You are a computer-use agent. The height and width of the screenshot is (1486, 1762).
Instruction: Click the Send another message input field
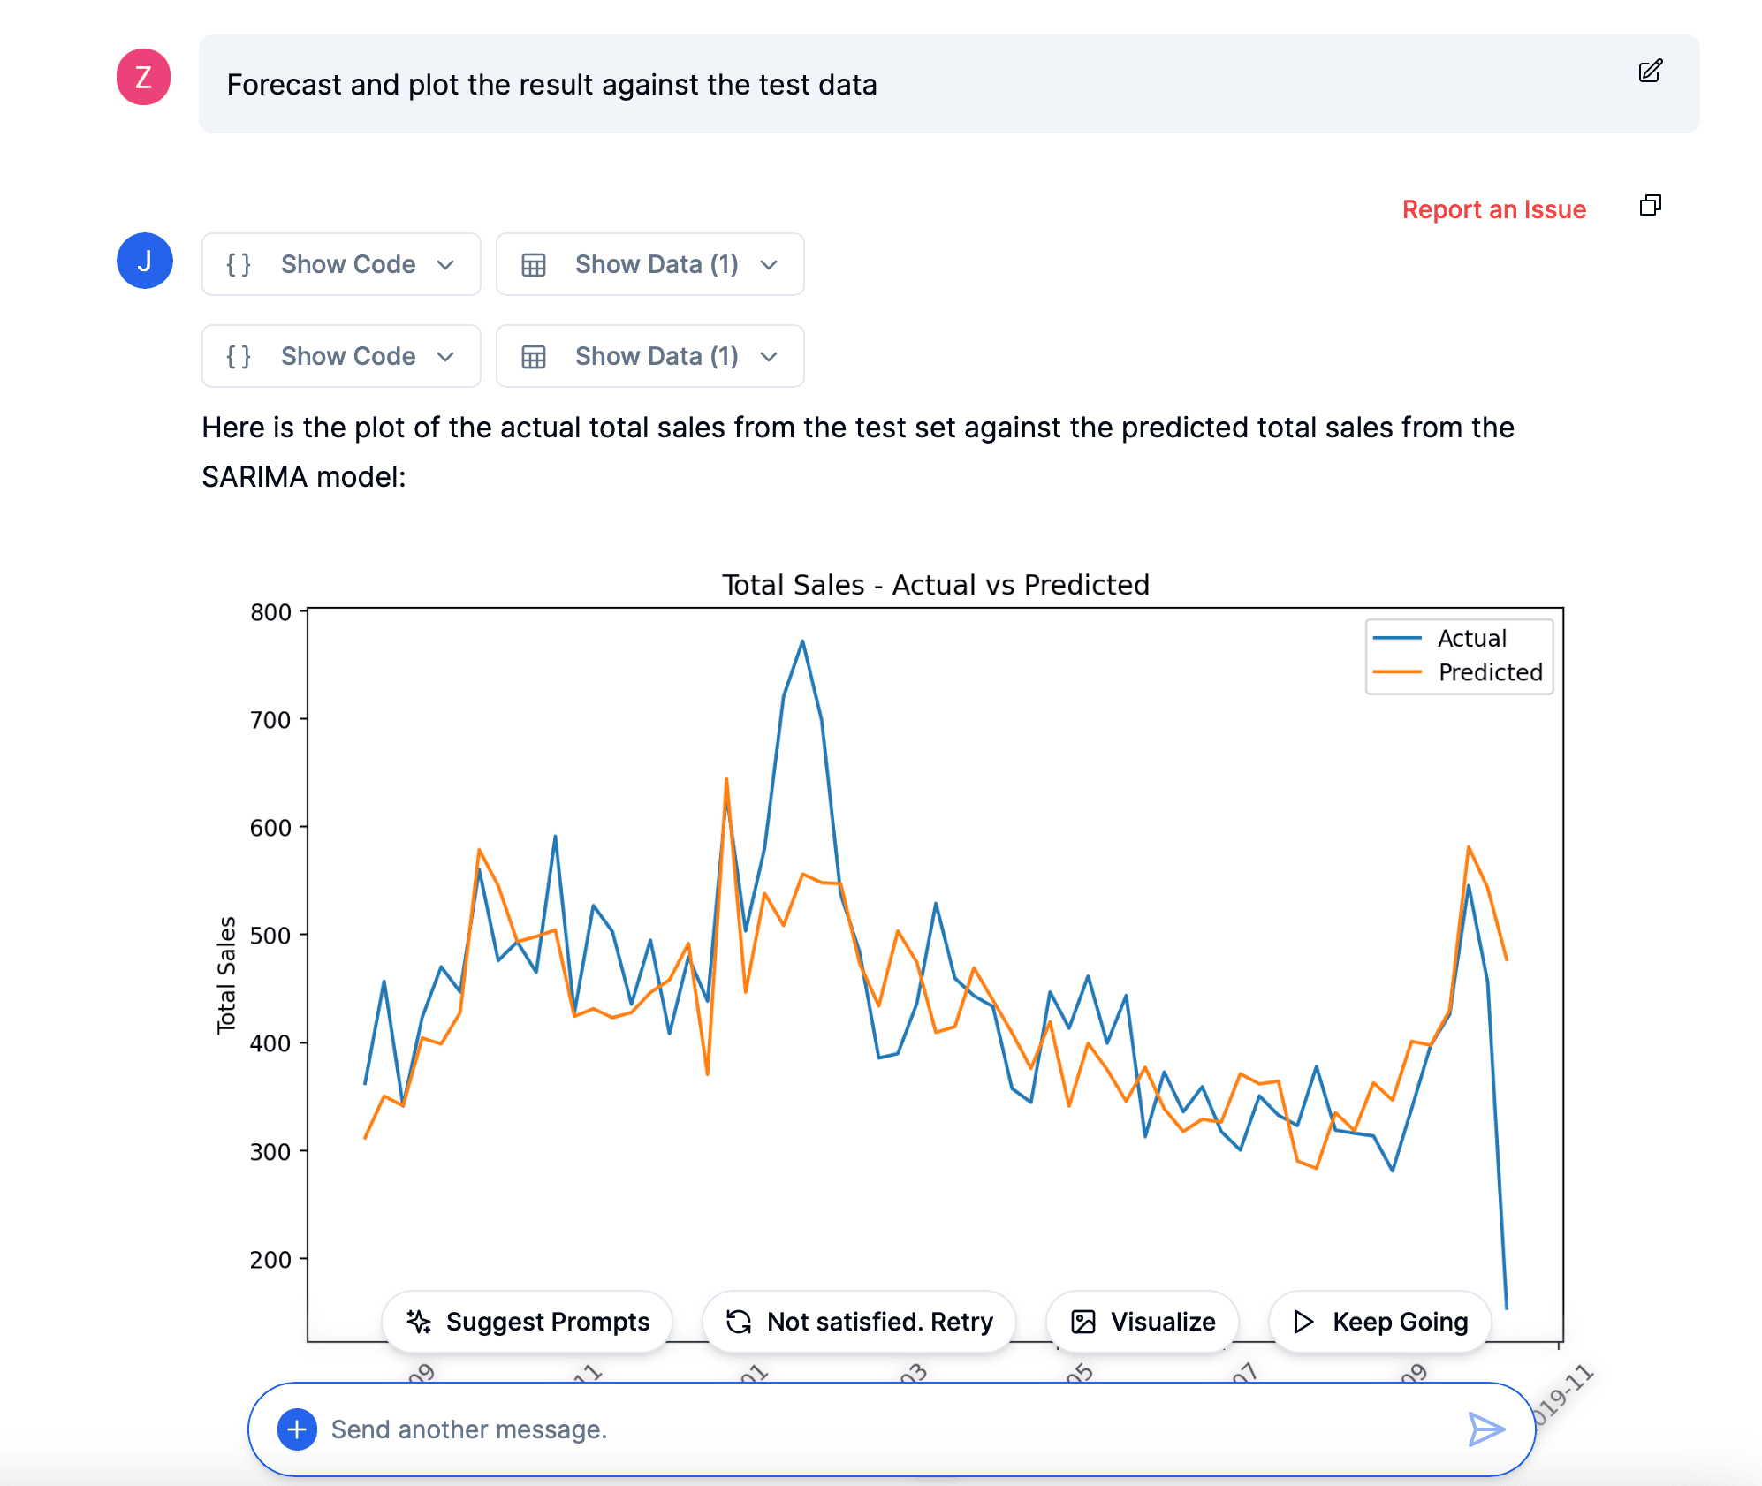pyautogui.click(x=892, y=1429)
